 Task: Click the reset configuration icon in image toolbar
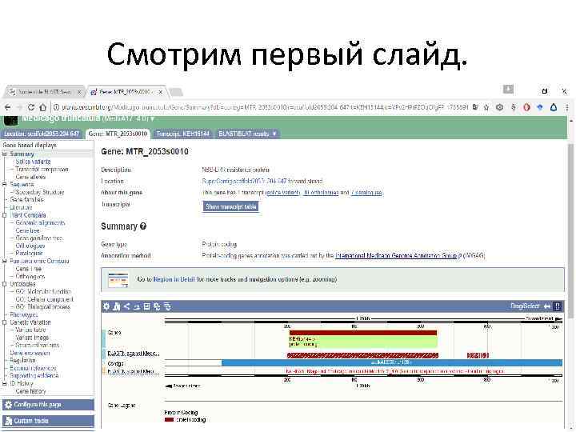[x=157, y=306]
